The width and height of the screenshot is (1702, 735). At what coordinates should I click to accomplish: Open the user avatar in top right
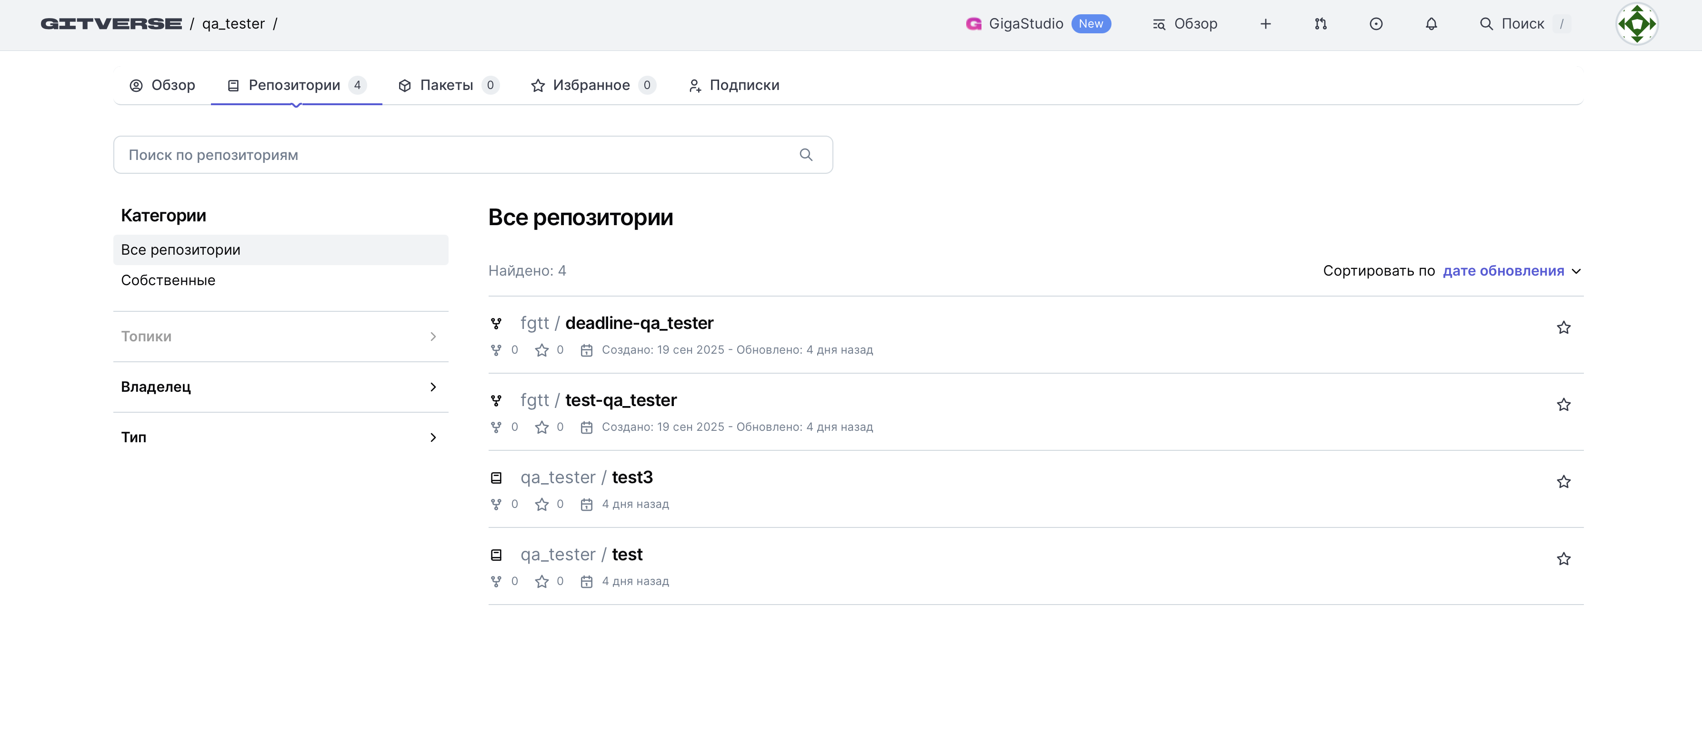1636,24
